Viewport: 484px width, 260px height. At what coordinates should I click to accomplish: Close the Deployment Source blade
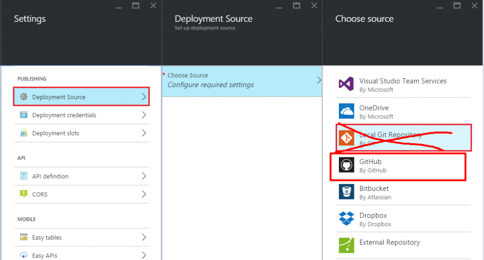[314, 6]
